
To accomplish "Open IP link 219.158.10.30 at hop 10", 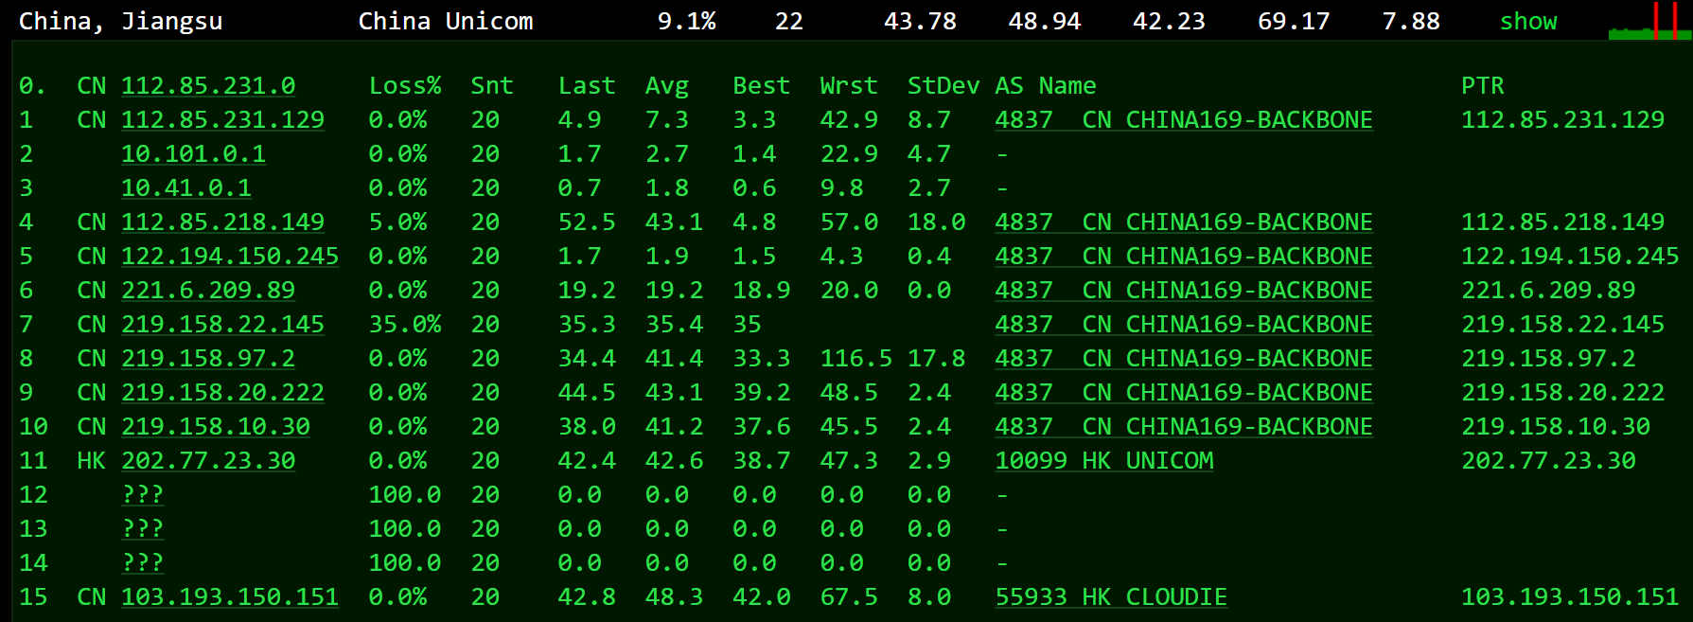I will [216, 427].
